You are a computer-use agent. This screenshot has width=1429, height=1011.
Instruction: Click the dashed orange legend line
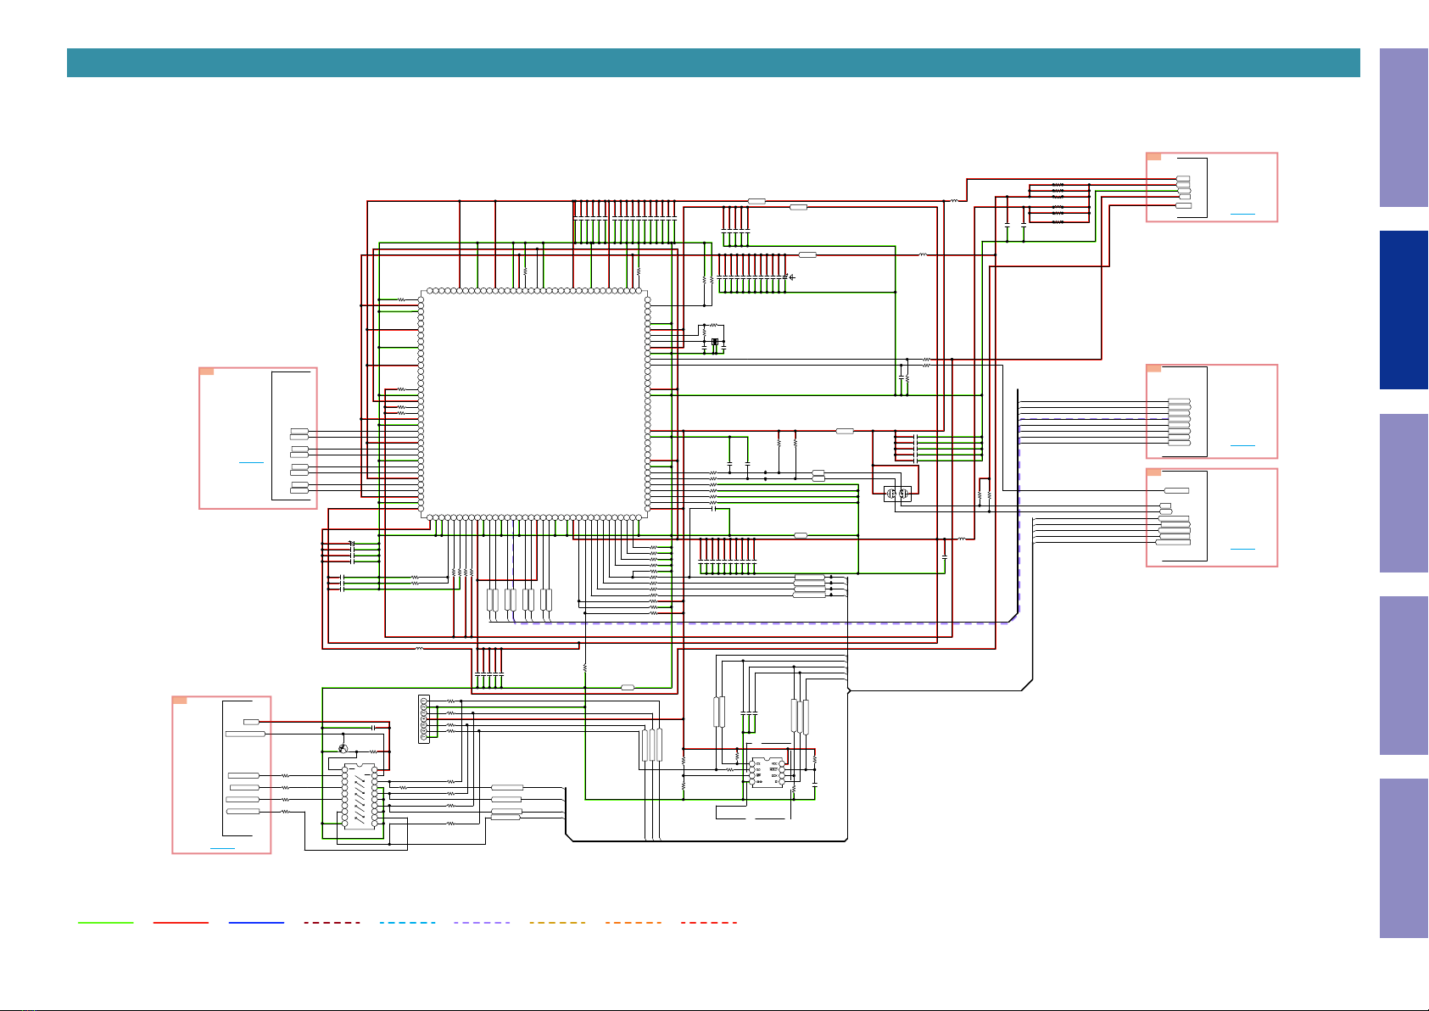[633, 923]
